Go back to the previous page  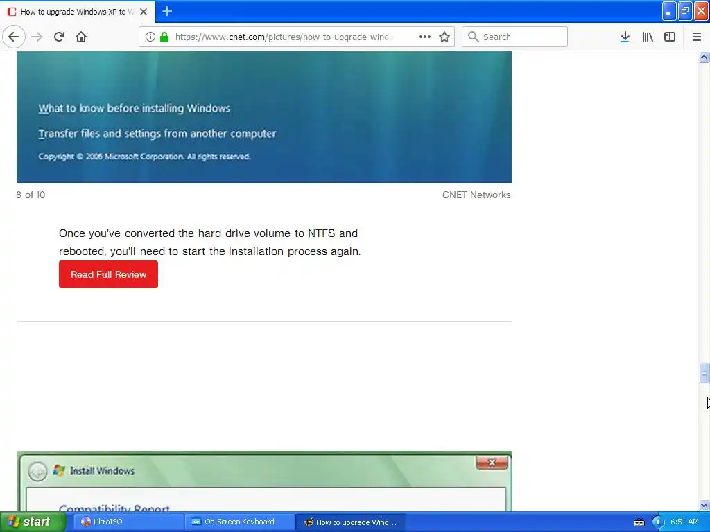coord(14,37)
